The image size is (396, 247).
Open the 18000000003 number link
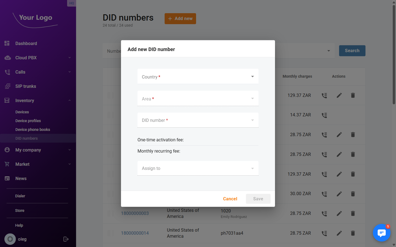point(135,213)
